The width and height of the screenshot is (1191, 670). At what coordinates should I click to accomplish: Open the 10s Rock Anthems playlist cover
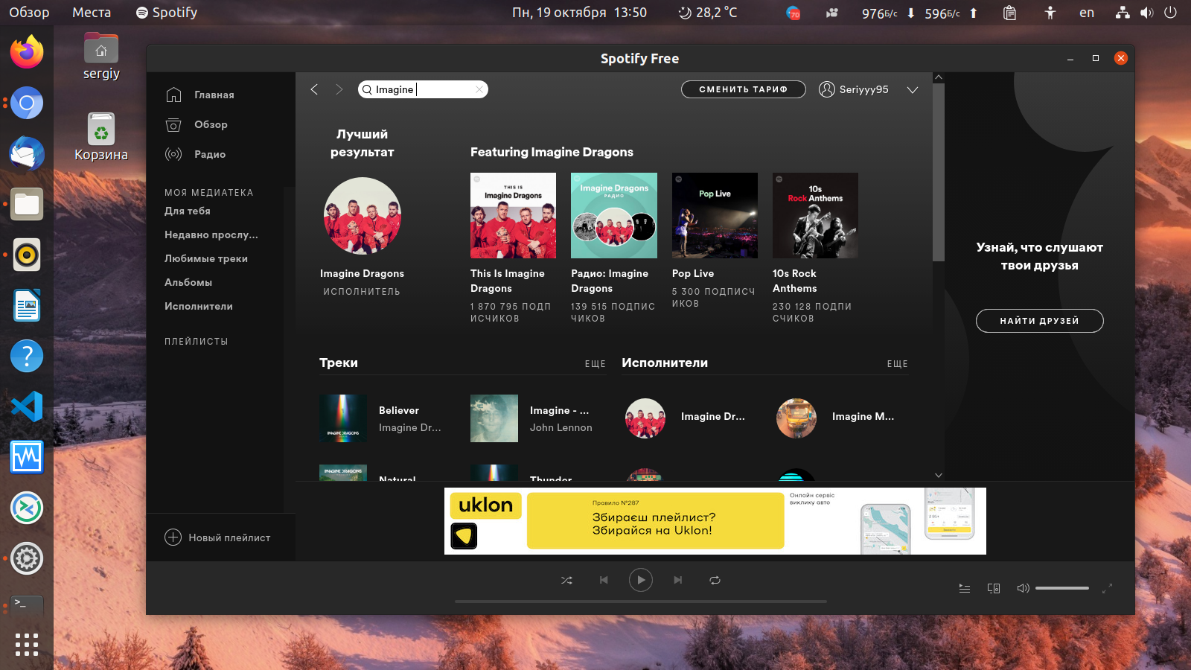[815, 216]
